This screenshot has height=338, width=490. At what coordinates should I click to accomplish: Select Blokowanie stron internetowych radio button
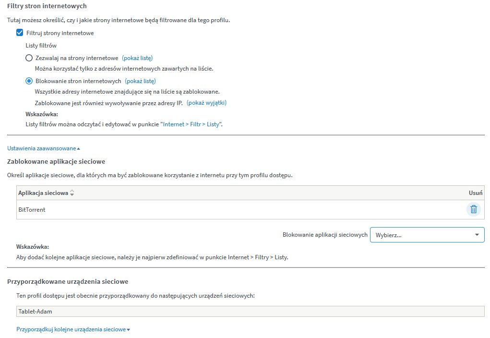coord(29,81)
